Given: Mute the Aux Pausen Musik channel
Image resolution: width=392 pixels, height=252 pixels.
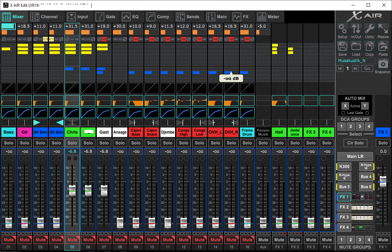Looking at the screenshot, I should pos(263,240).
